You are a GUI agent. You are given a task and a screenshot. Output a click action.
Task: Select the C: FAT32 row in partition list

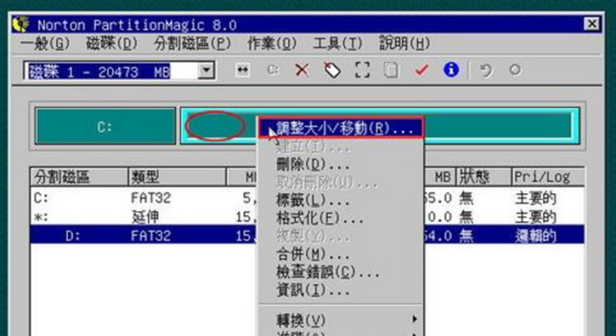[x=308, y=198]
